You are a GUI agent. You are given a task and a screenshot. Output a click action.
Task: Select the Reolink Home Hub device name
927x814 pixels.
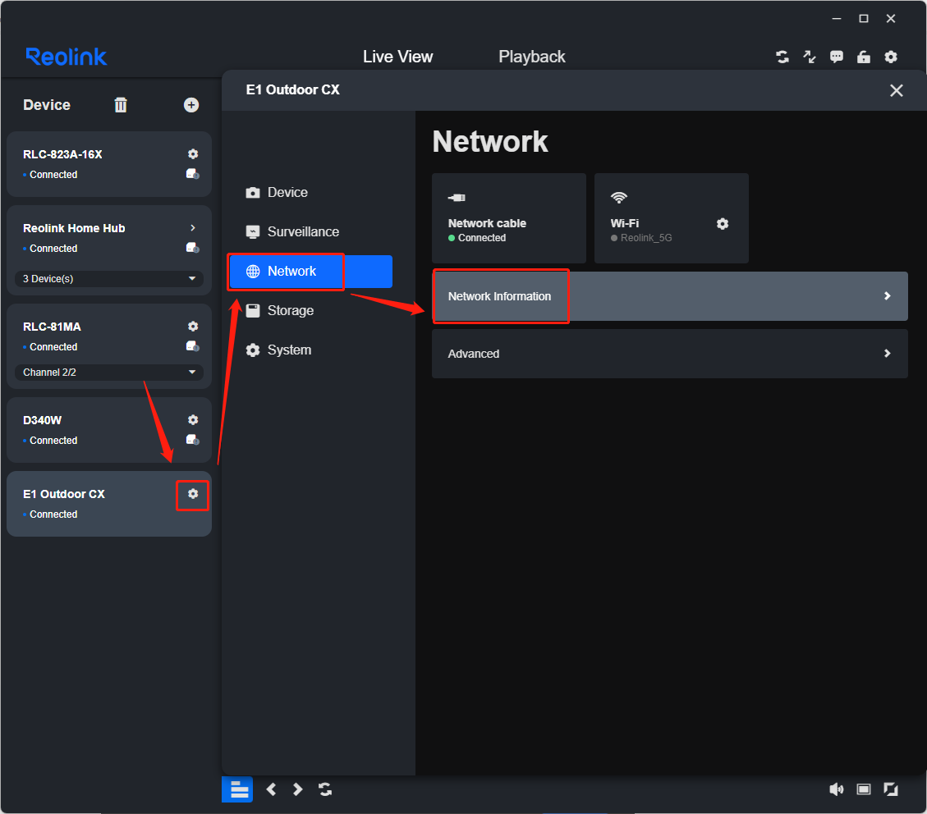[x=74, y=228]
